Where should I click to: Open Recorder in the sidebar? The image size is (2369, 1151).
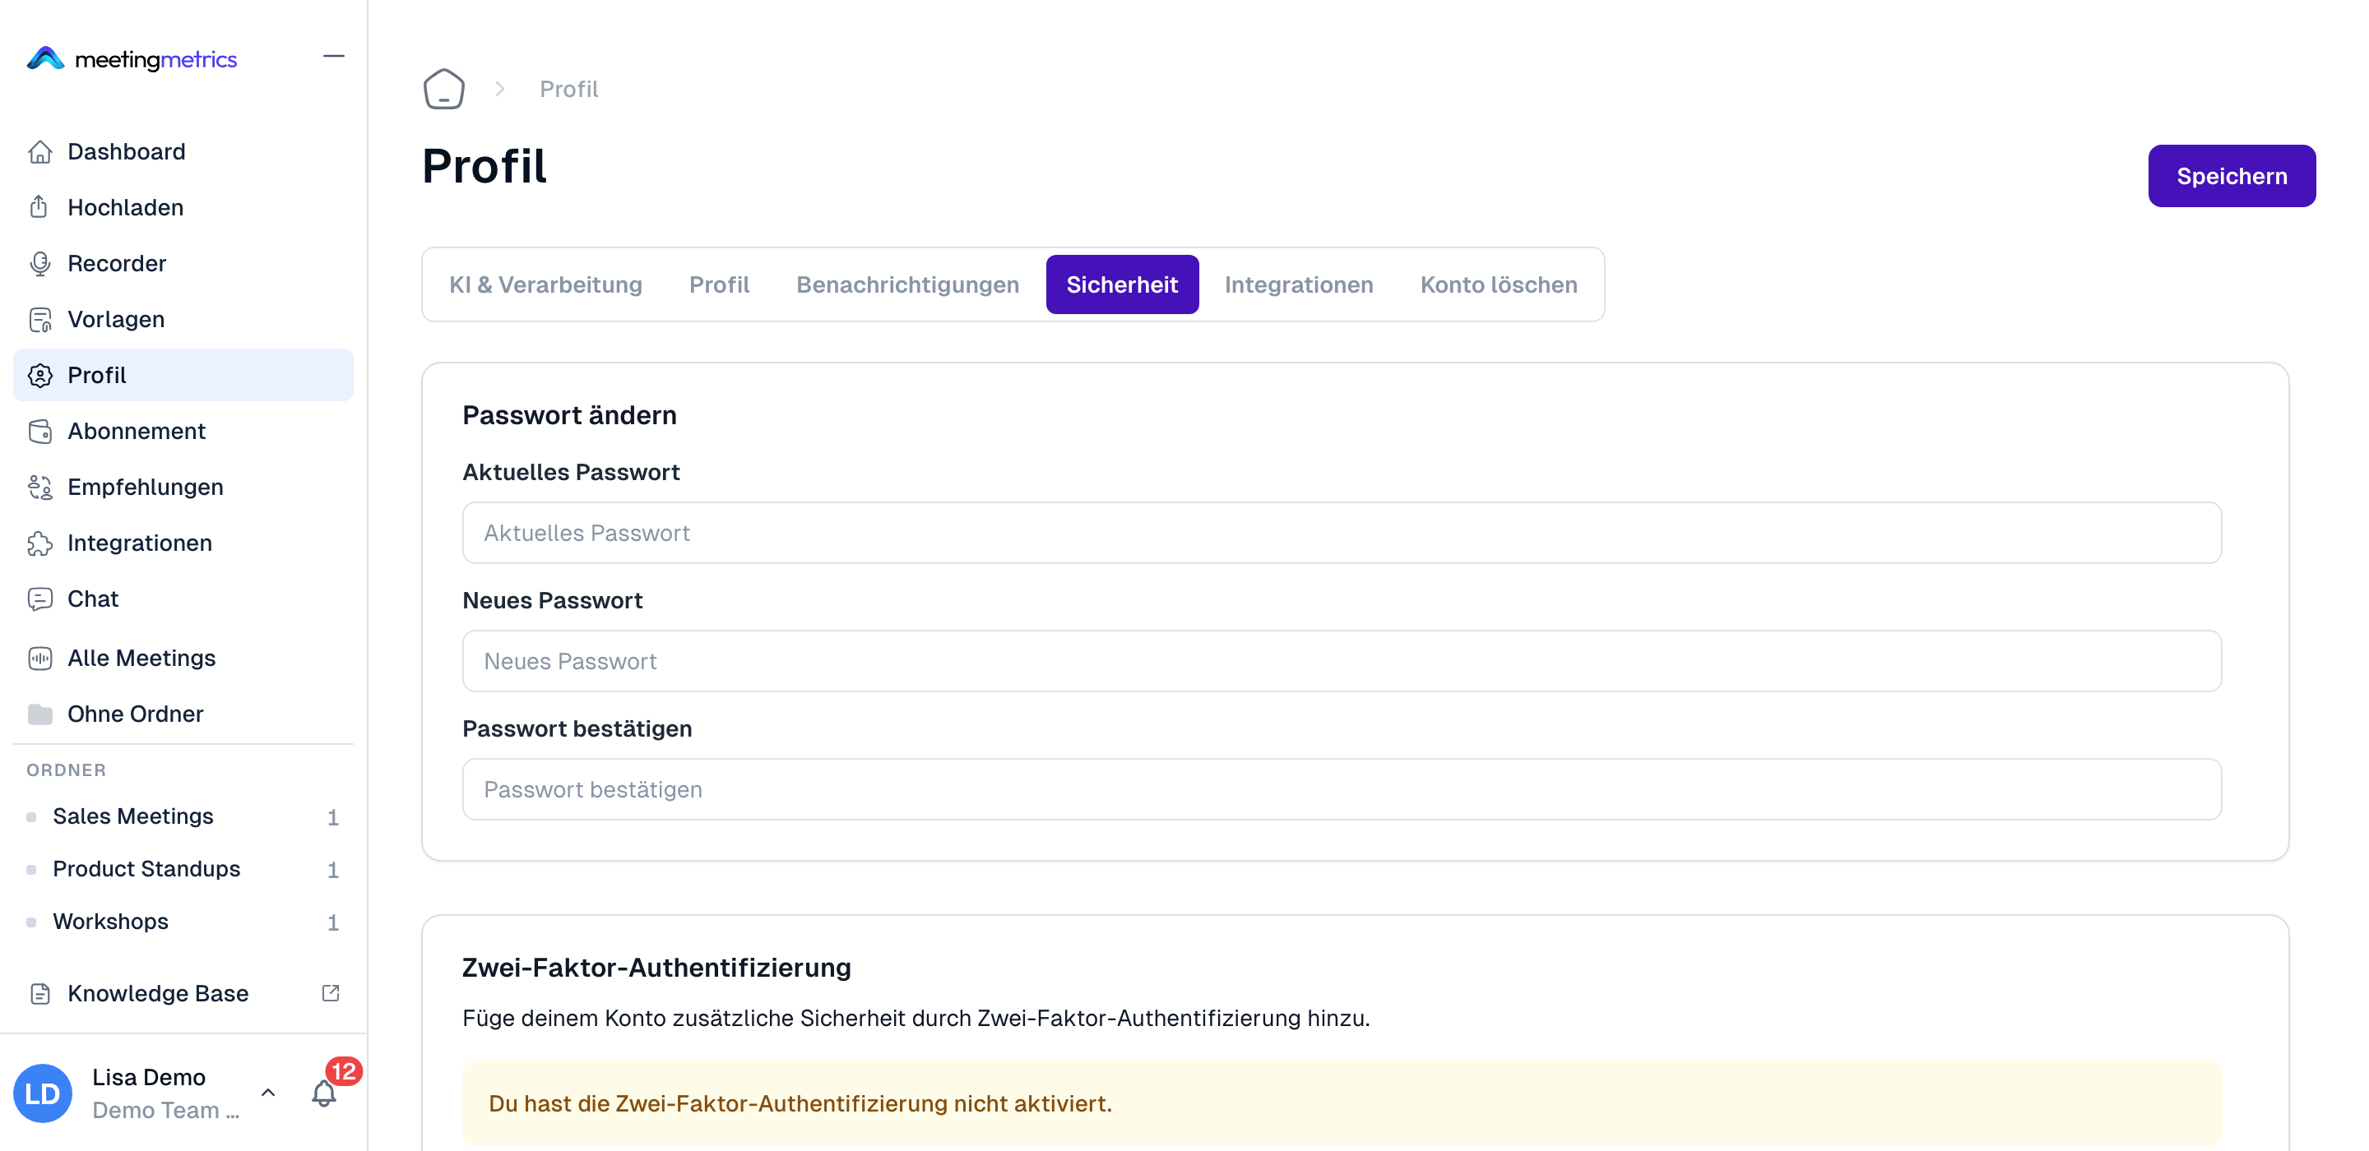(183, 264)
